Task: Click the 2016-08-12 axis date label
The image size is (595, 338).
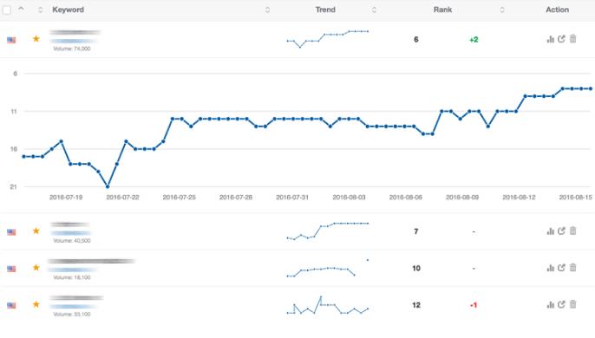Action: point(519,198)
